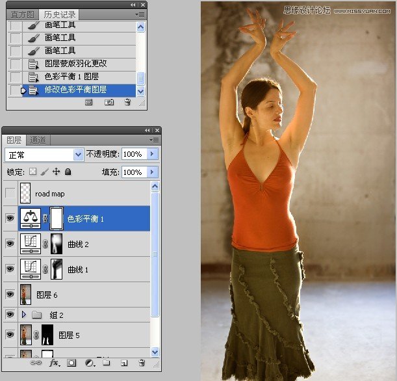Show the road map layer
Viewport: 397px width, 381px height.
10,194
